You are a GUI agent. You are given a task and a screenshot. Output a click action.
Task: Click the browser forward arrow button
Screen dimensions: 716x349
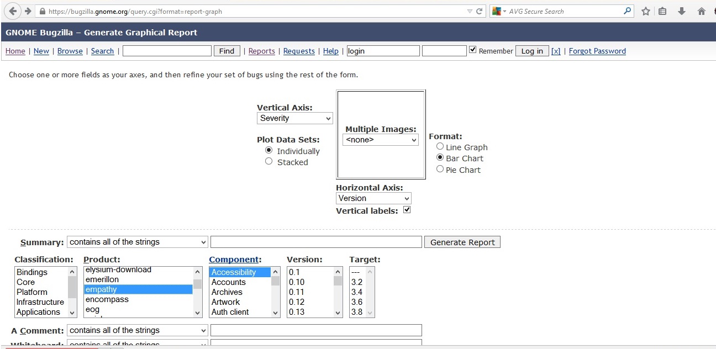(x=28, y=11)
